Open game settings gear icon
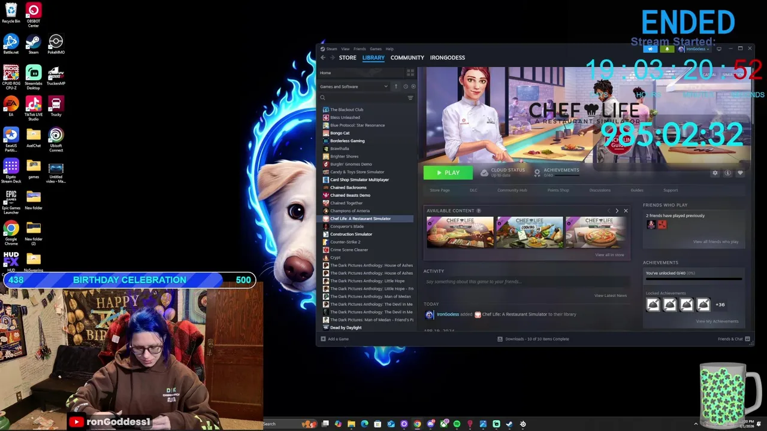Screen dimensions: 767x431 tap(715, 173)
